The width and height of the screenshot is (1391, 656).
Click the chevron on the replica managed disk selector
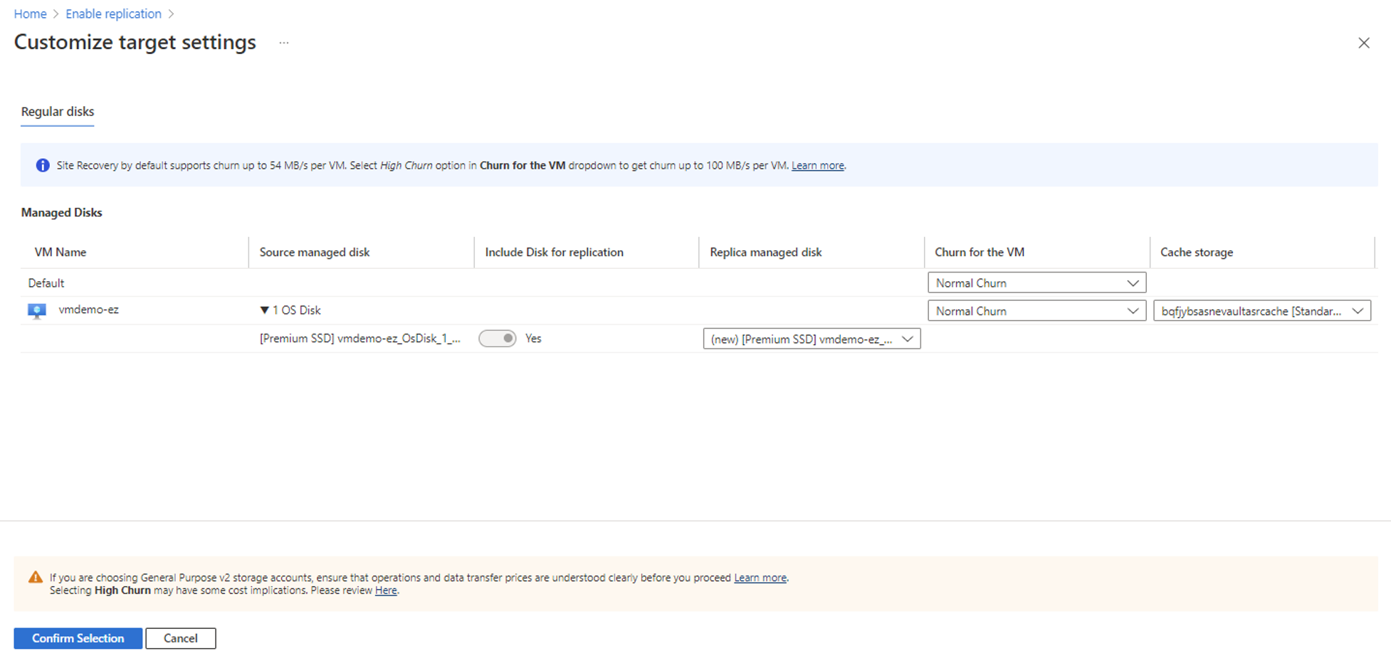coord(908,339)
